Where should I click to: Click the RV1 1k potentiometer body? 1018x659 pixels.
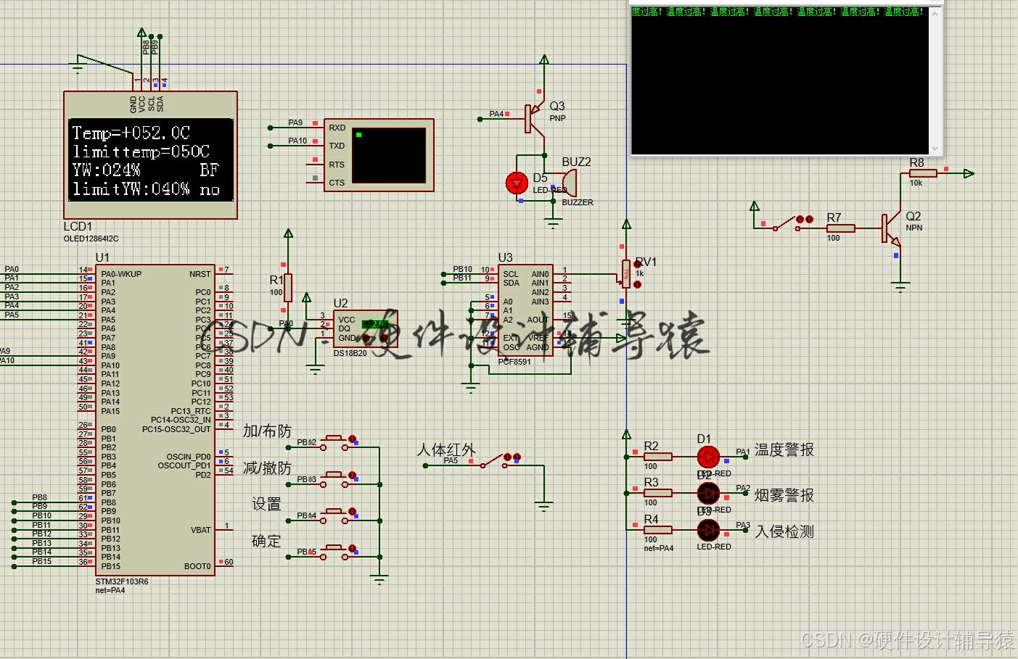[x=625, y=274]
